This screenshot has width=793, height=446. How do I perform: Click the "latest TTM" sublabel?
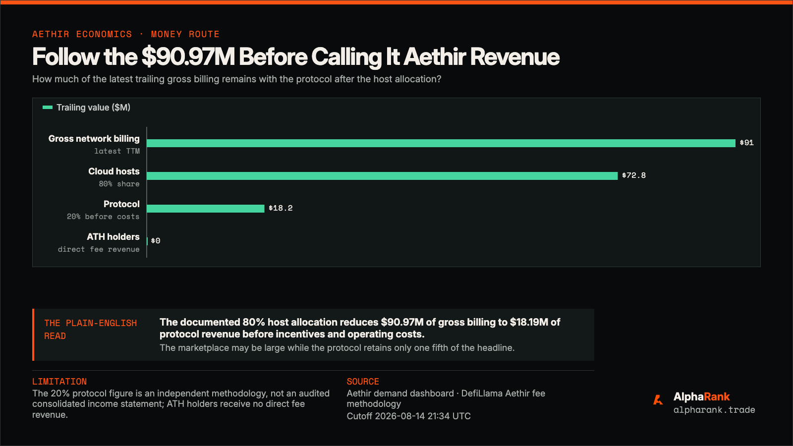pyautogui.click(x=117, y=151)
